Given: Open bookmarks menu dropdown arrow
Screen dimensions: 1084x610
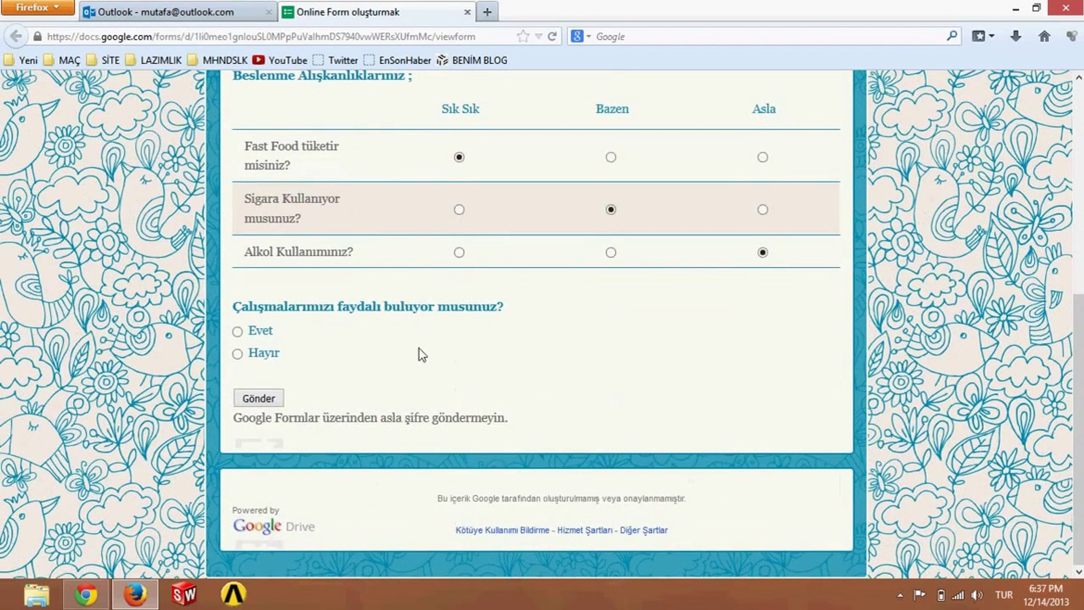Looking at the screenshot, I should click(x=991, y=36).
